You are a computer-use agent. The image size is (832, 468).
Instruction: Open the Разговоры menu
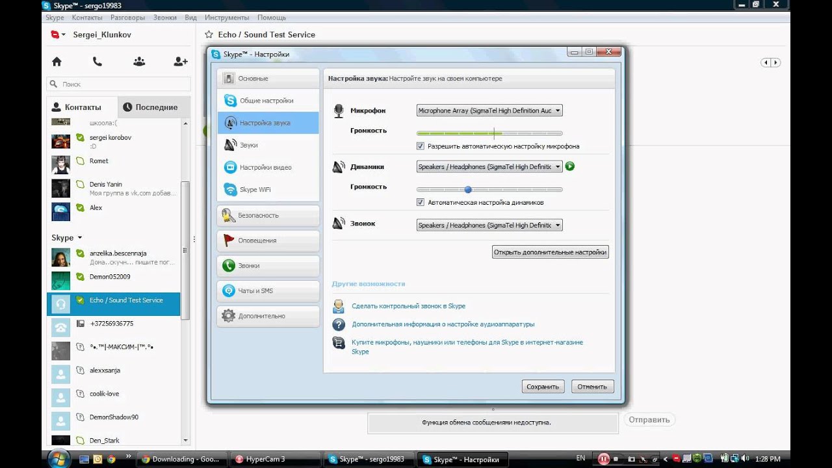point(127,18)
